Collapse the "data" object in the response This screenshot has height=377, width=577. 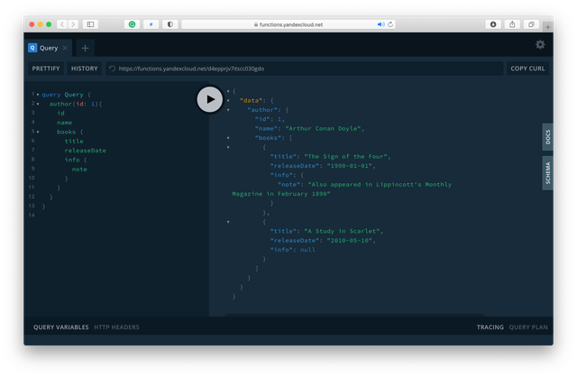(x=228, y=100)
